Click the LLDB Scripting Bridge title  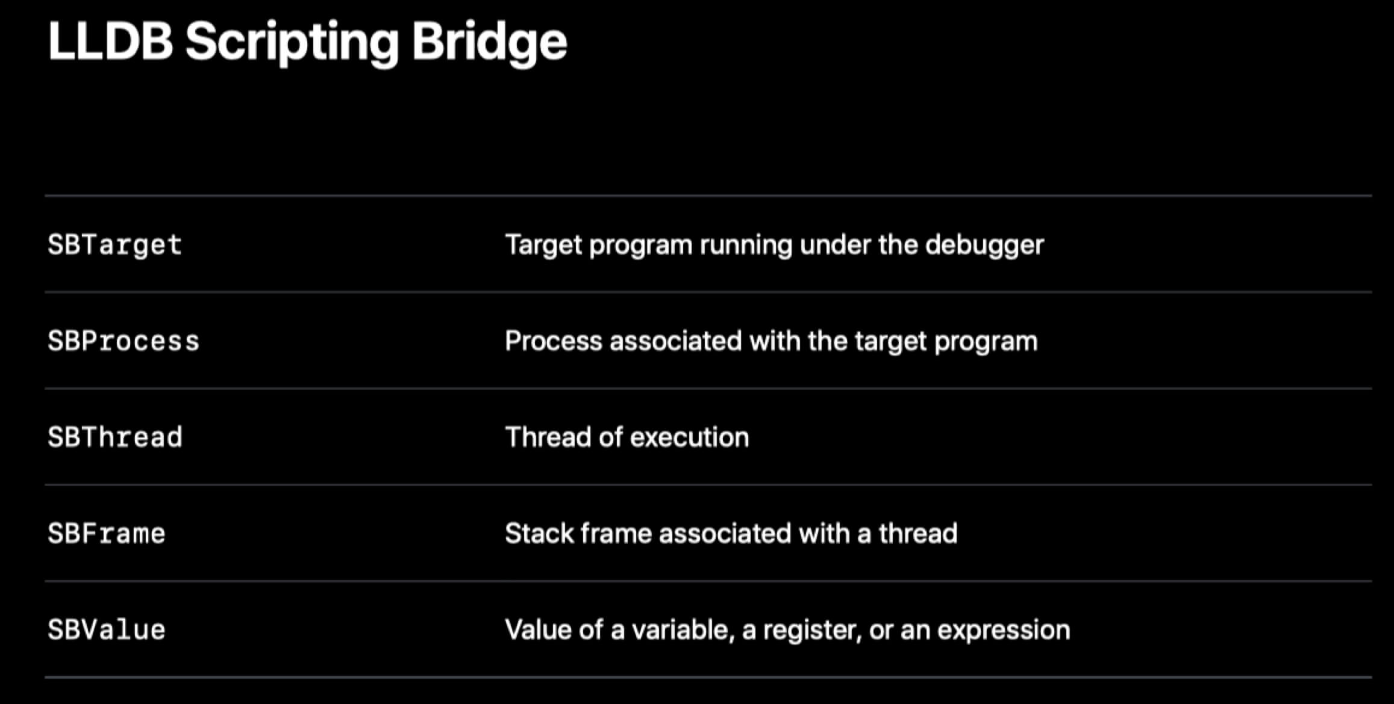coord(307,42)
